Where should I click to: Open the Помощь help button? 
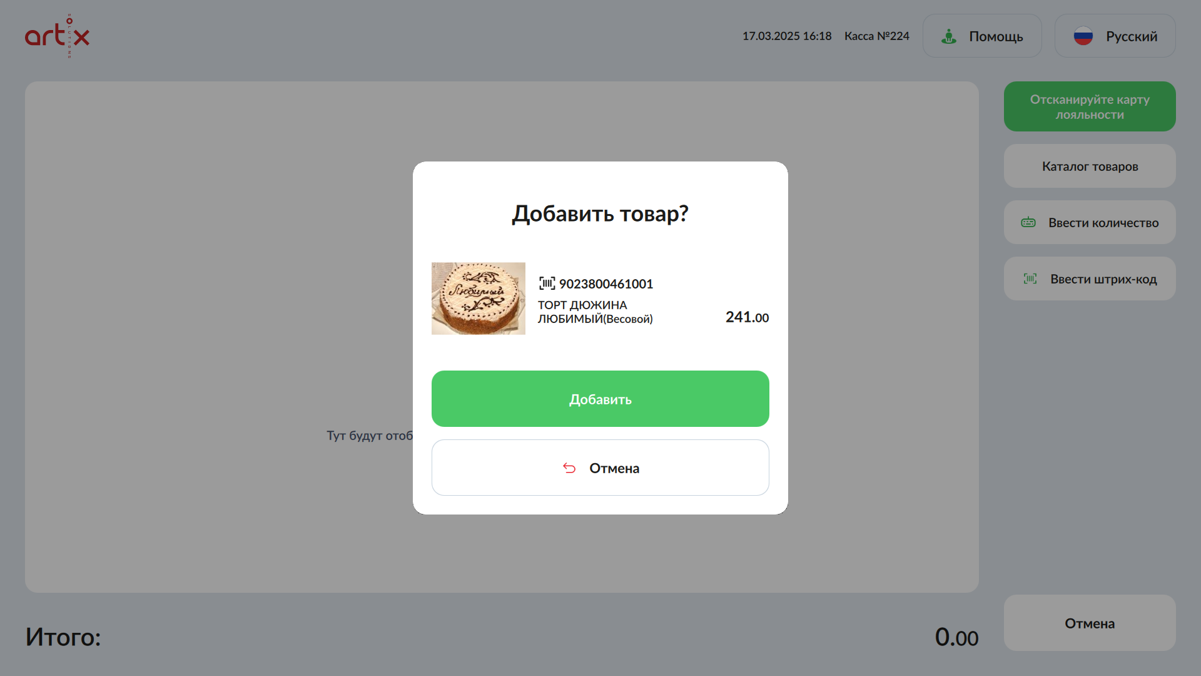click(x=982, y=36)
